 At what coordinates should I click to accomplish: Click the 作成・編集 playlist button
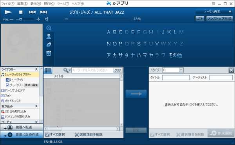tap(31, 85)
